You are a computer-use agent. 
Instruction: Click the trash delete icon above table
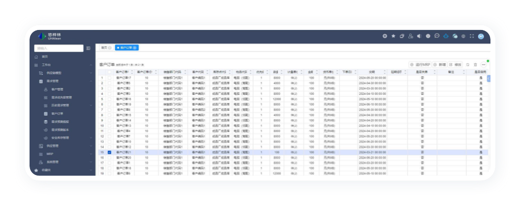click(475, 65)
